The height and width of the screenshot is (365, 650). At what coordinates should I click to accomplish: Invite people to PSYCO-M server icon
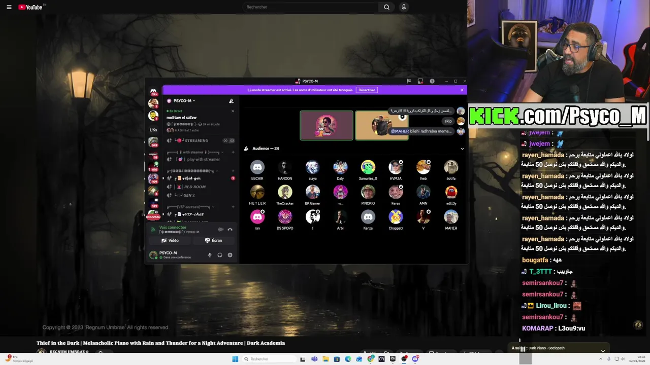(231, 101)
